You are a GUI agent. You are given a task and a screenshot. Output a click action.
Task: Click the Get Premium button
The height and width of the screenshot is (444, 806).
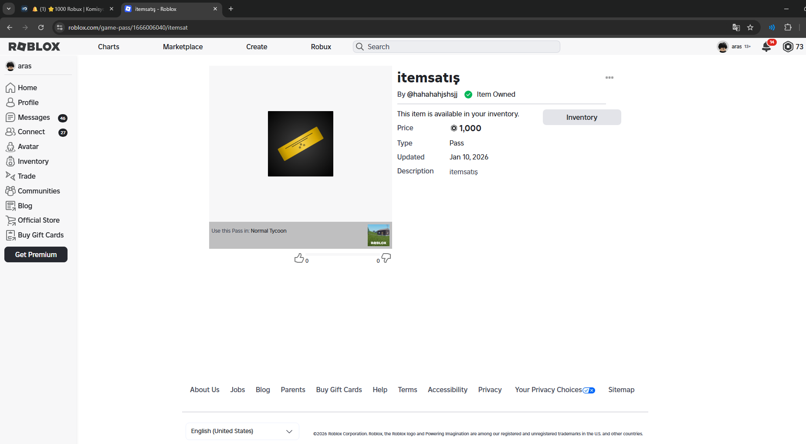pos(36,255)
